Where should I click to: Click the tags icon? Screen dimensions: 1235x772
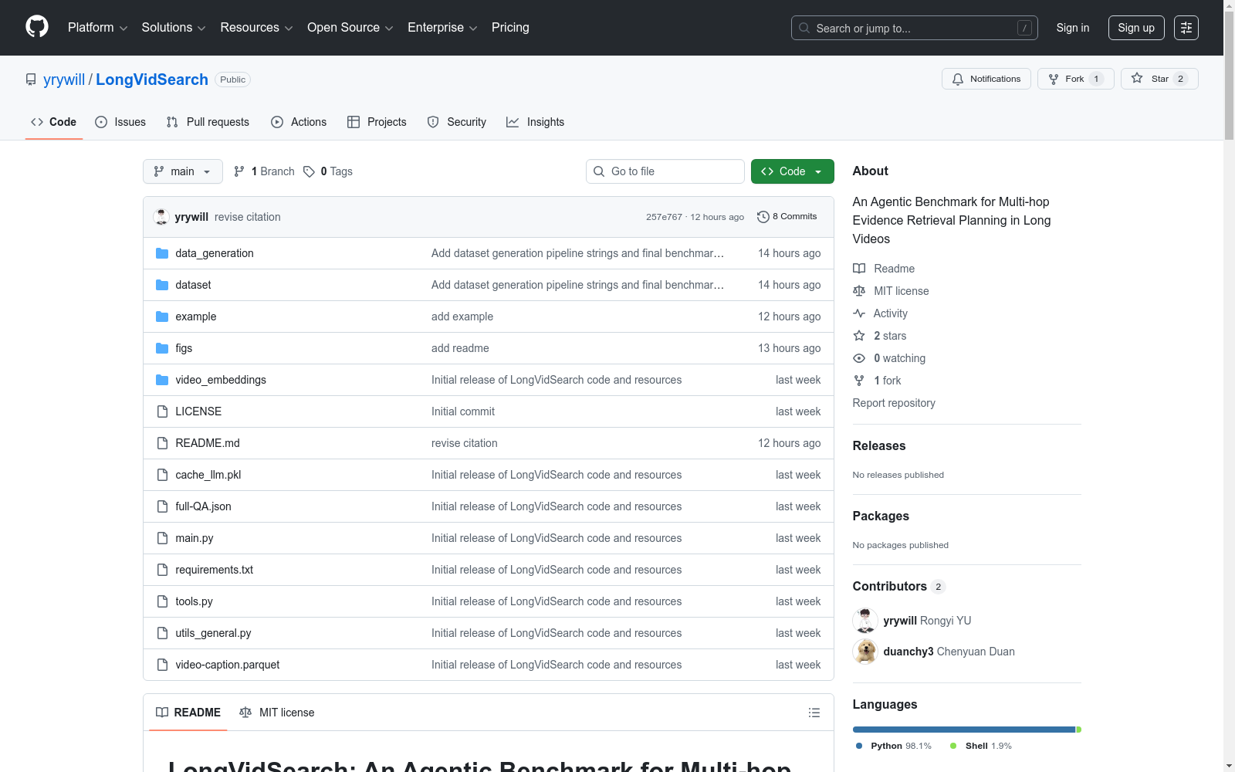click(309, 171)
